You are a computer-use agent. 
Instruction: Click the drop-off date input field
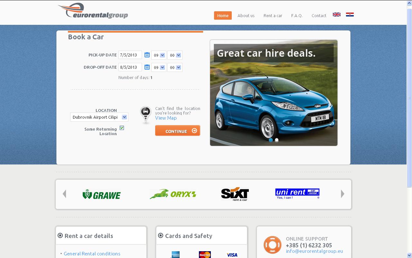click(x=130, y=67)
